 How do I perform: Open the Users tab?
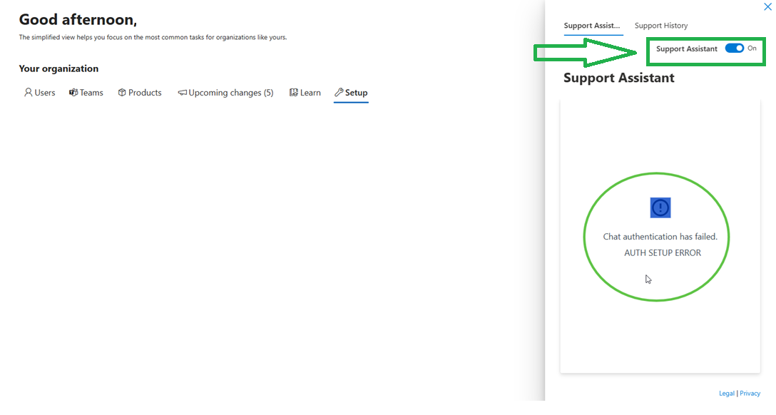point(40,93)
